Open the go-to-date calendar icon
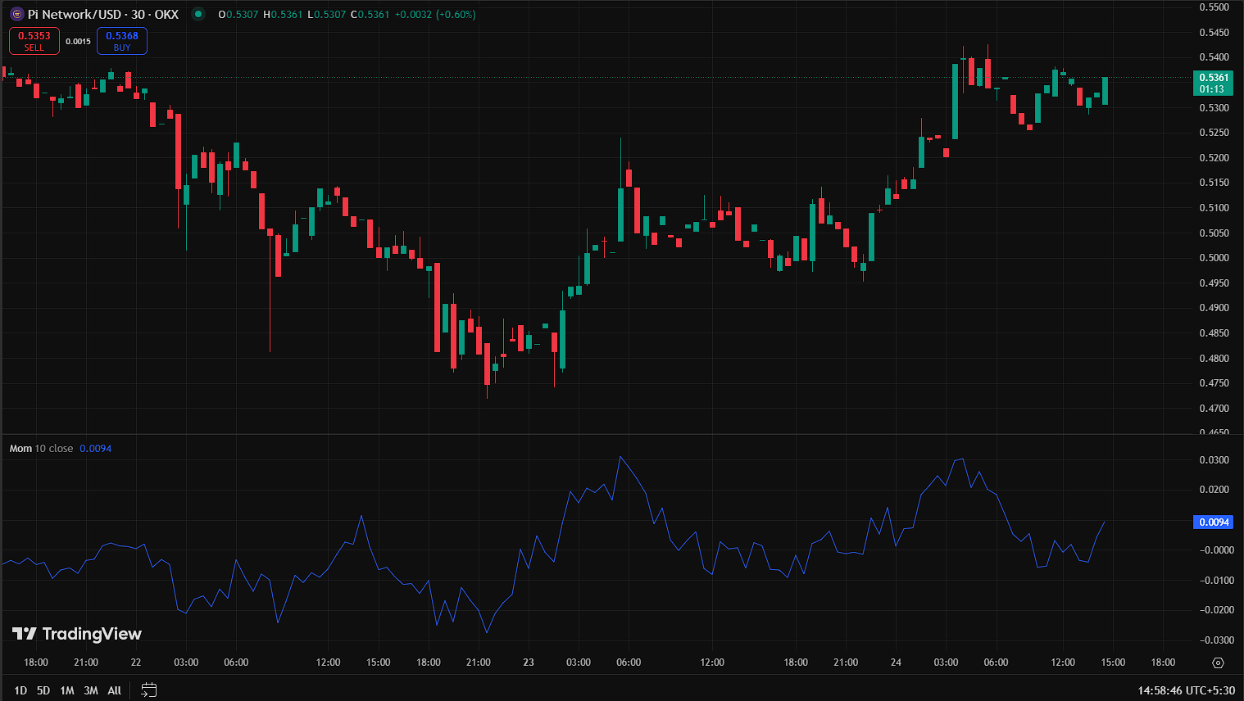 pos(148,690)
